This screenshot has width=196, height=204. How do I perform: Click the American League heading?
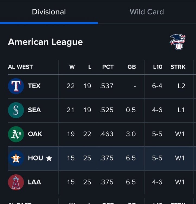pos(45,42)
